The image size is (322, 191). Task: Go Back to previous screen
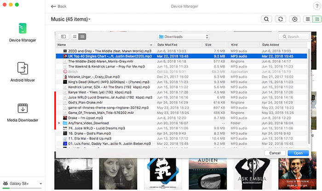tap(59, 6)
